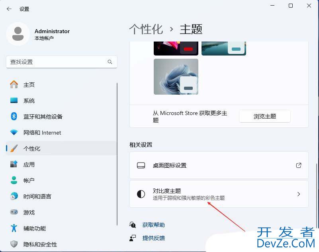Click the 系统 monitor icon
Screen dimensions: 319x252
[x=14, y=100]
